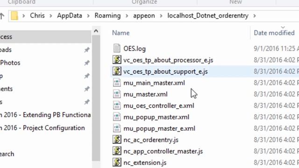Expand chevron after AppData breadcrumb
Viewport: 299px width, 168px height.
point(88,15)
